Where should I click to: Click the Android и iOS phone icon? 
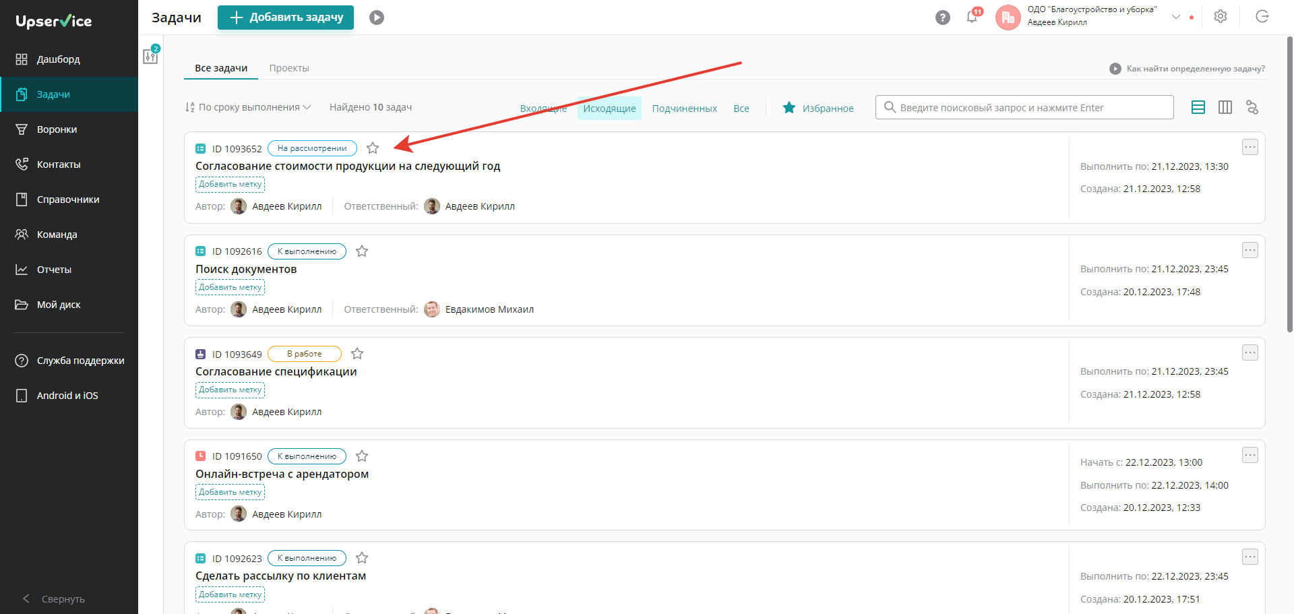click(22, 396)
